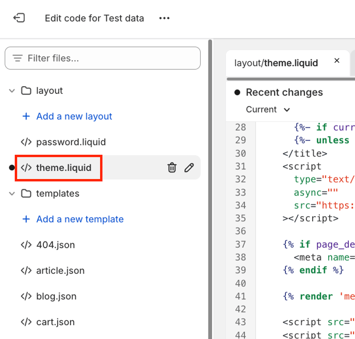Open the three-dot more actions menu
The height and width of the screenshot is (339, 355).
tap(164, 18)
